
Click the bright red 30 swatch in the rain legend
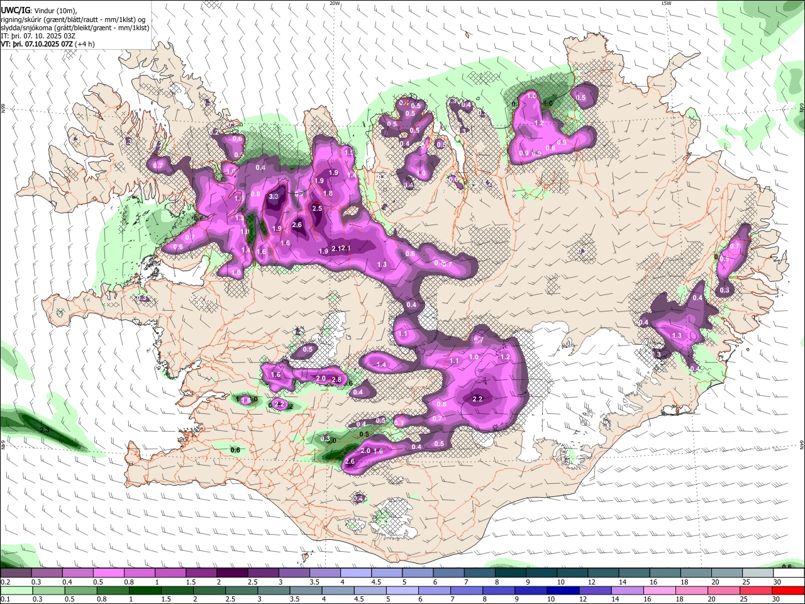(789, 591)
